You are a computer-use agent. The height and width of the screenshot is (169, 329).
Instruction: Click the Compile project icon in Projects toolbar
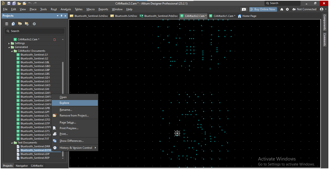click(13, 24)
